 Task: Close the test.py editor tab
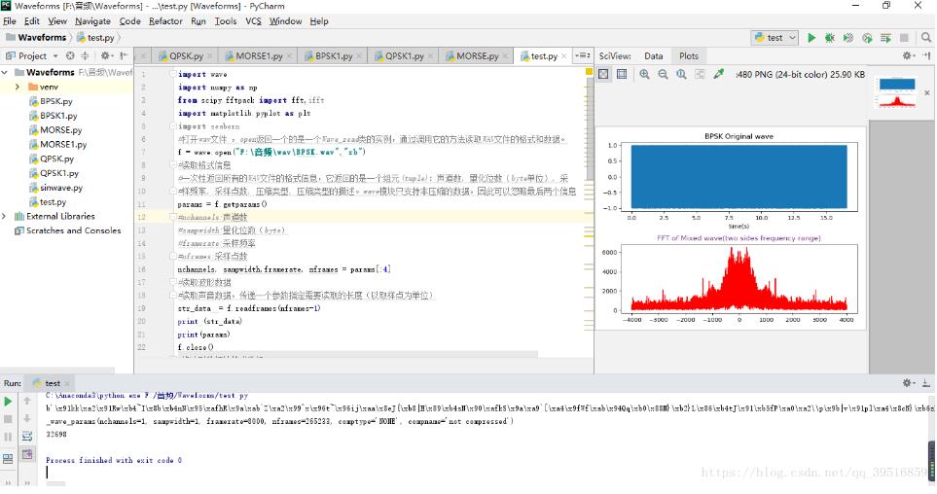pos(564,56)
